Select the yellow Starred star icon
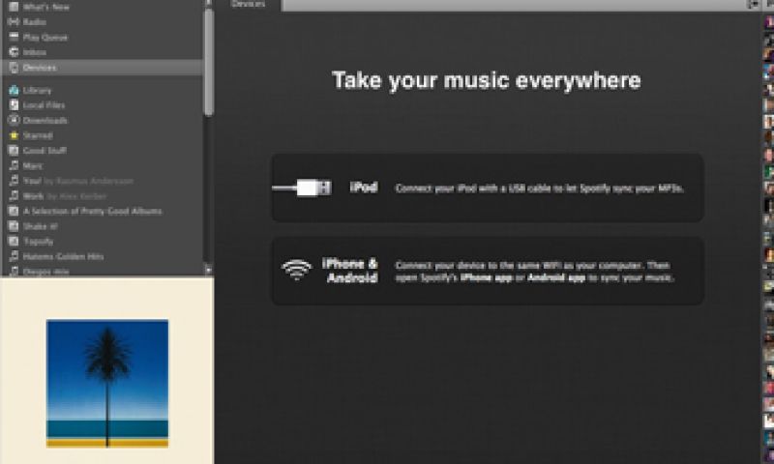The image size is (774, 464). 14,135
